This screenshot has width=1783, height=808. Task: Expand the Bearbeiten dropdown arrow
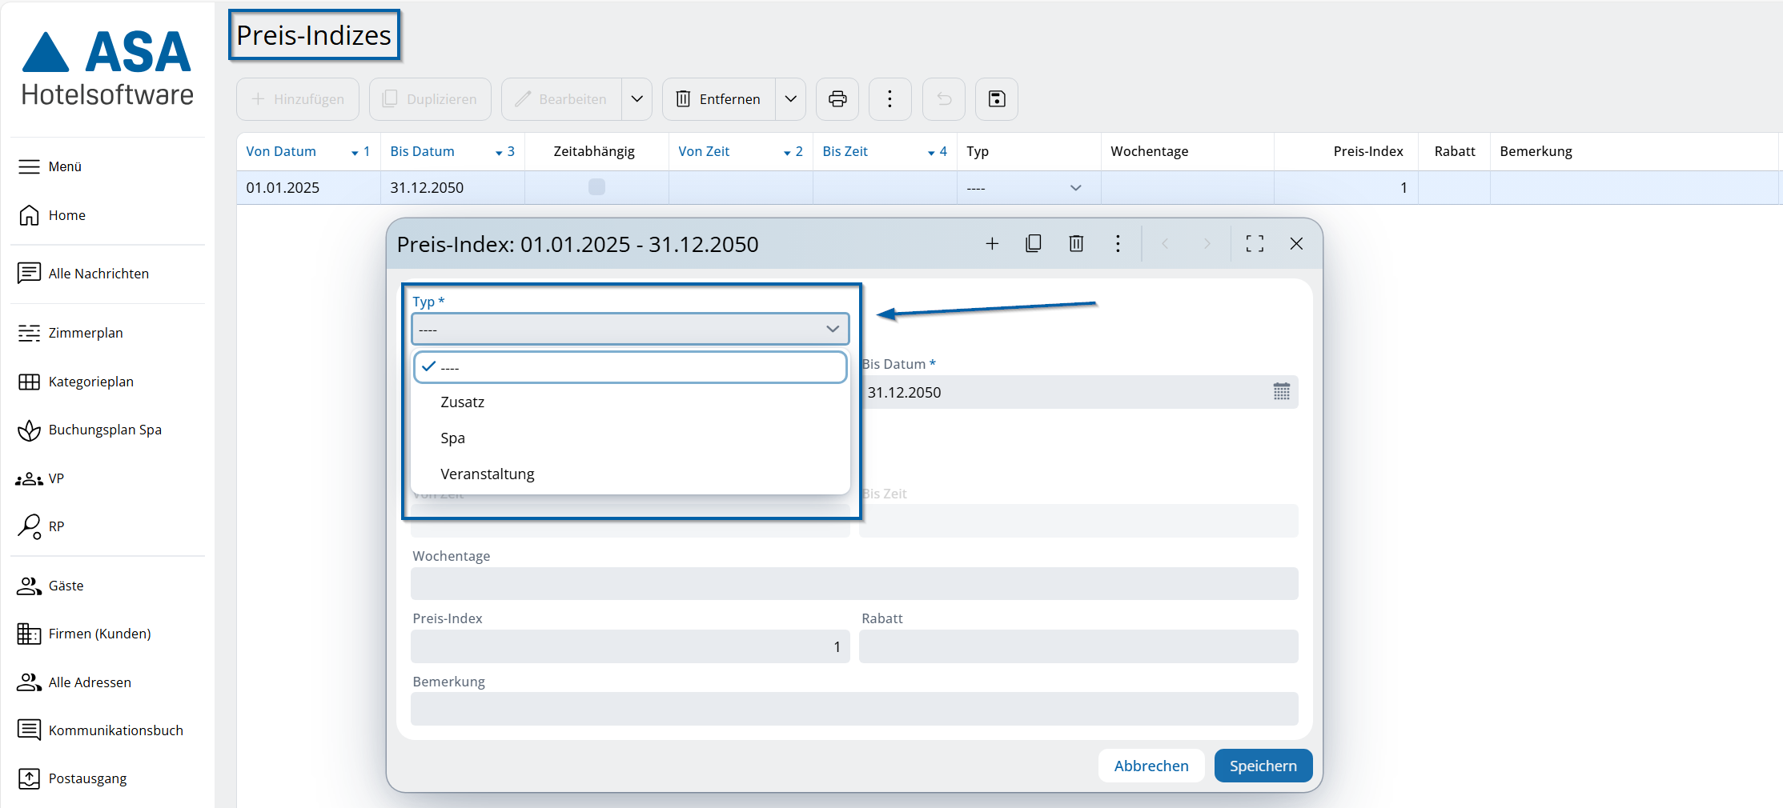[x=637, y=99]
